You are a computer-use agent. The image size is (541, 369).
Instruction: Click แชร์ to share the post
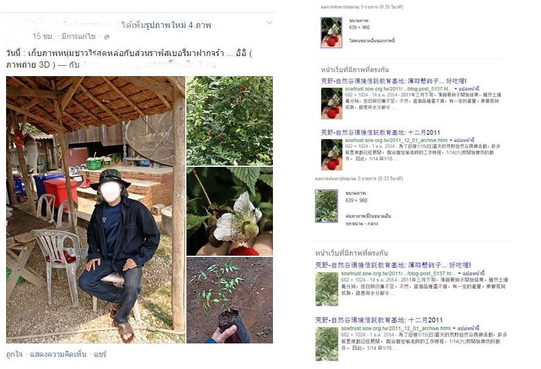point(100,354)
